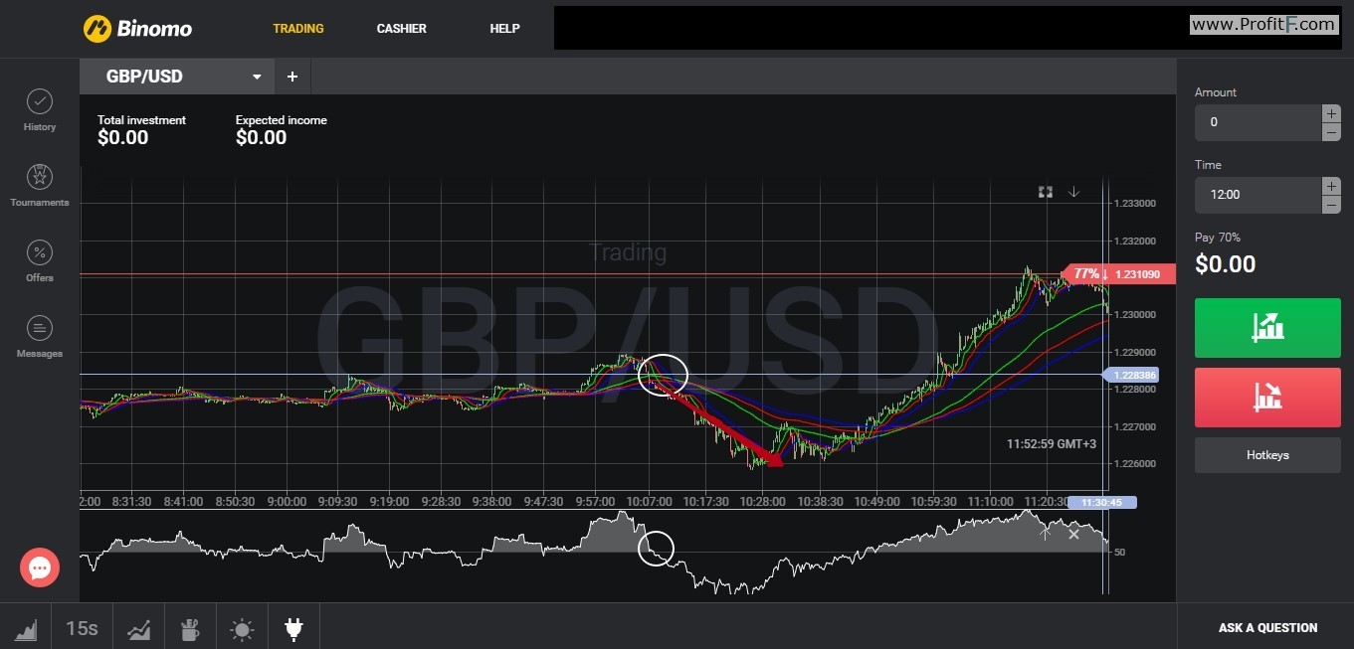
Task: Click the 10:07:00 time axis label
Action: (649, 502)
